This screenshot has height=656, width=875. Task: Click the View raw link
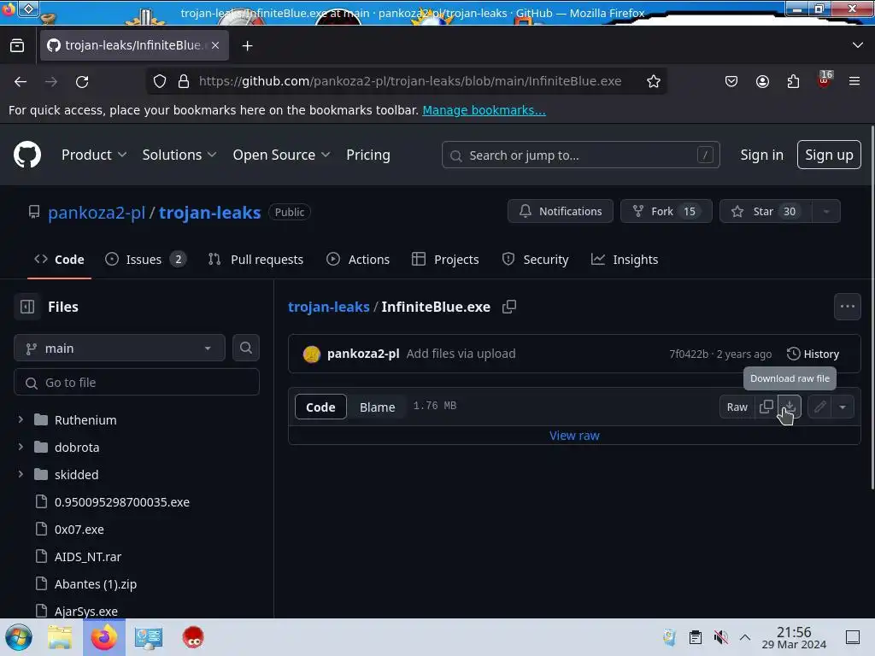coord(574,436)
